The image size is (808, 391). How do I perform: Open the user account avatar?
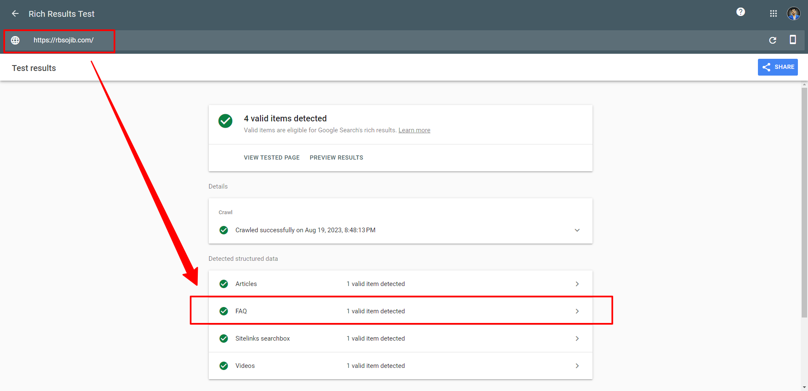[793, 14]
